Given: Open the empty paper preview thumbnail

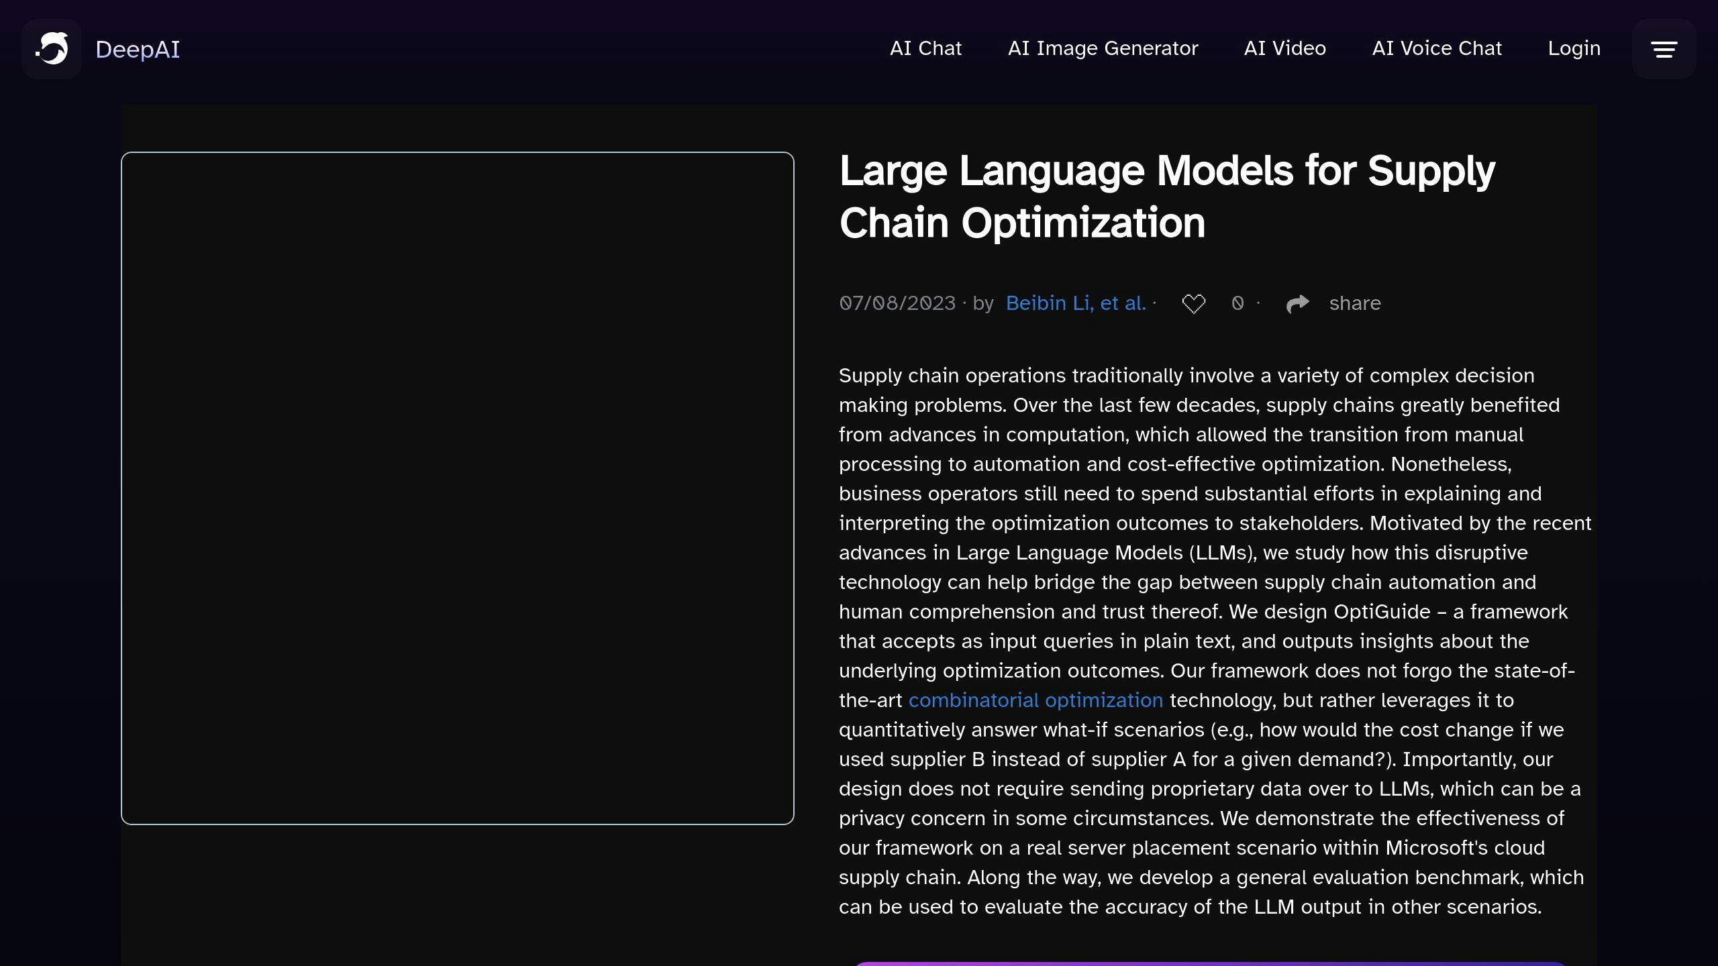Looking at the screenshot, I should (x=457, y=488).
